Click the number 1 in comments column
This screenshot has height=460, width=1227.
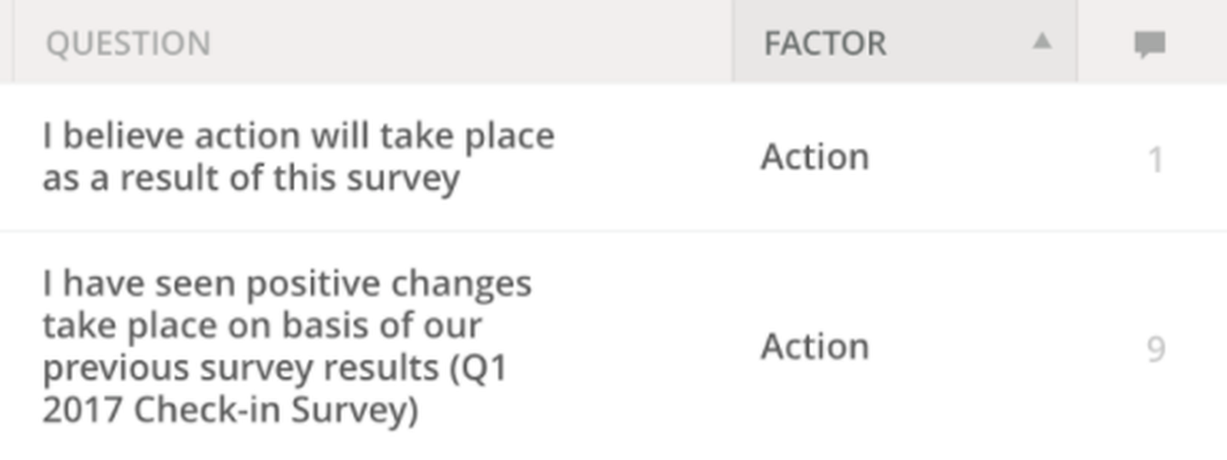coord(1155,159)
